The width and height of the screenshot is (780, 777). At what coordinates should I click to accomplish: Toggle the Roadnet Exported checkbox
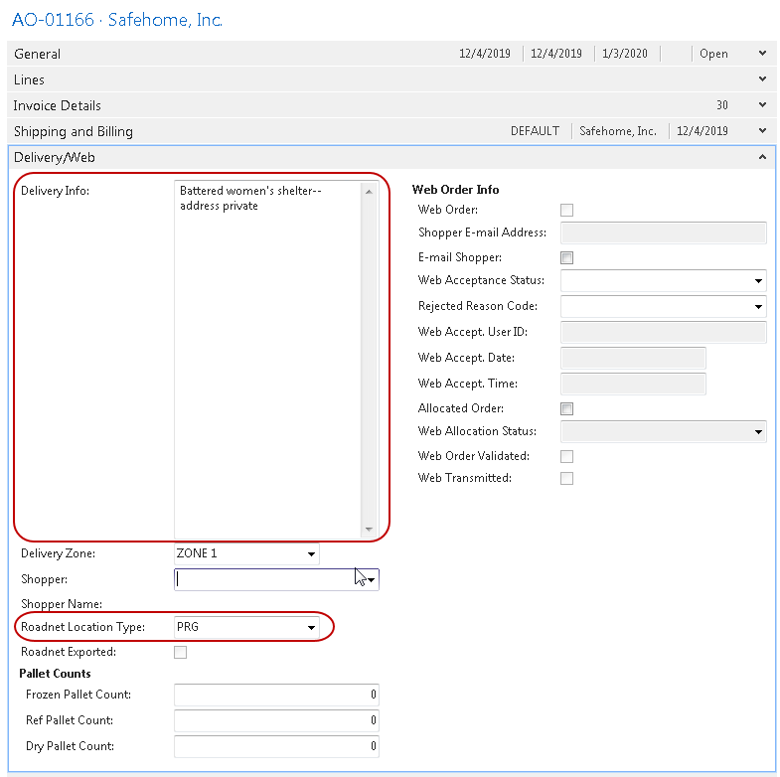pyautogui.click(x=180, y=653)
